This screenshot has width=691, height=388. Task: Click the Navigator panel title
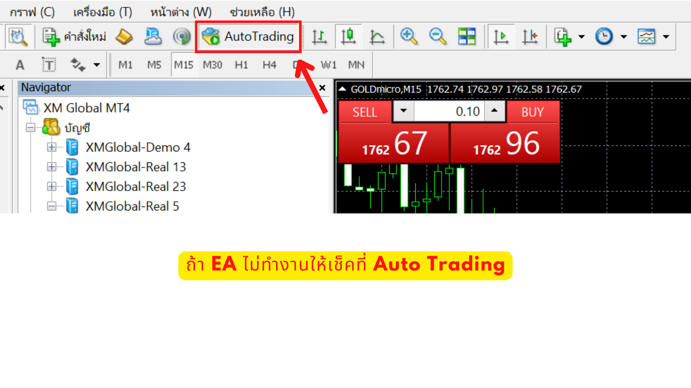(x=46, y=87)
